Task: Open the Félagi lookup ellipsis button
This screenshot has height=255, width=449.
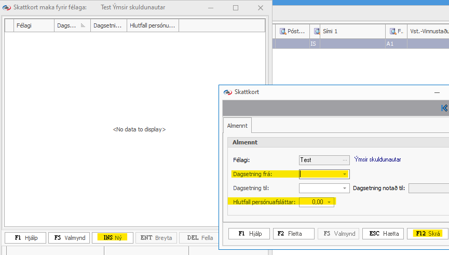Action: (345, 160)
